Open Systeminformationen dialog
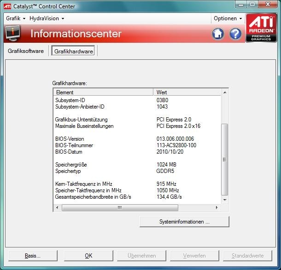This screenshot has height=270, width=281. (184, 222)
